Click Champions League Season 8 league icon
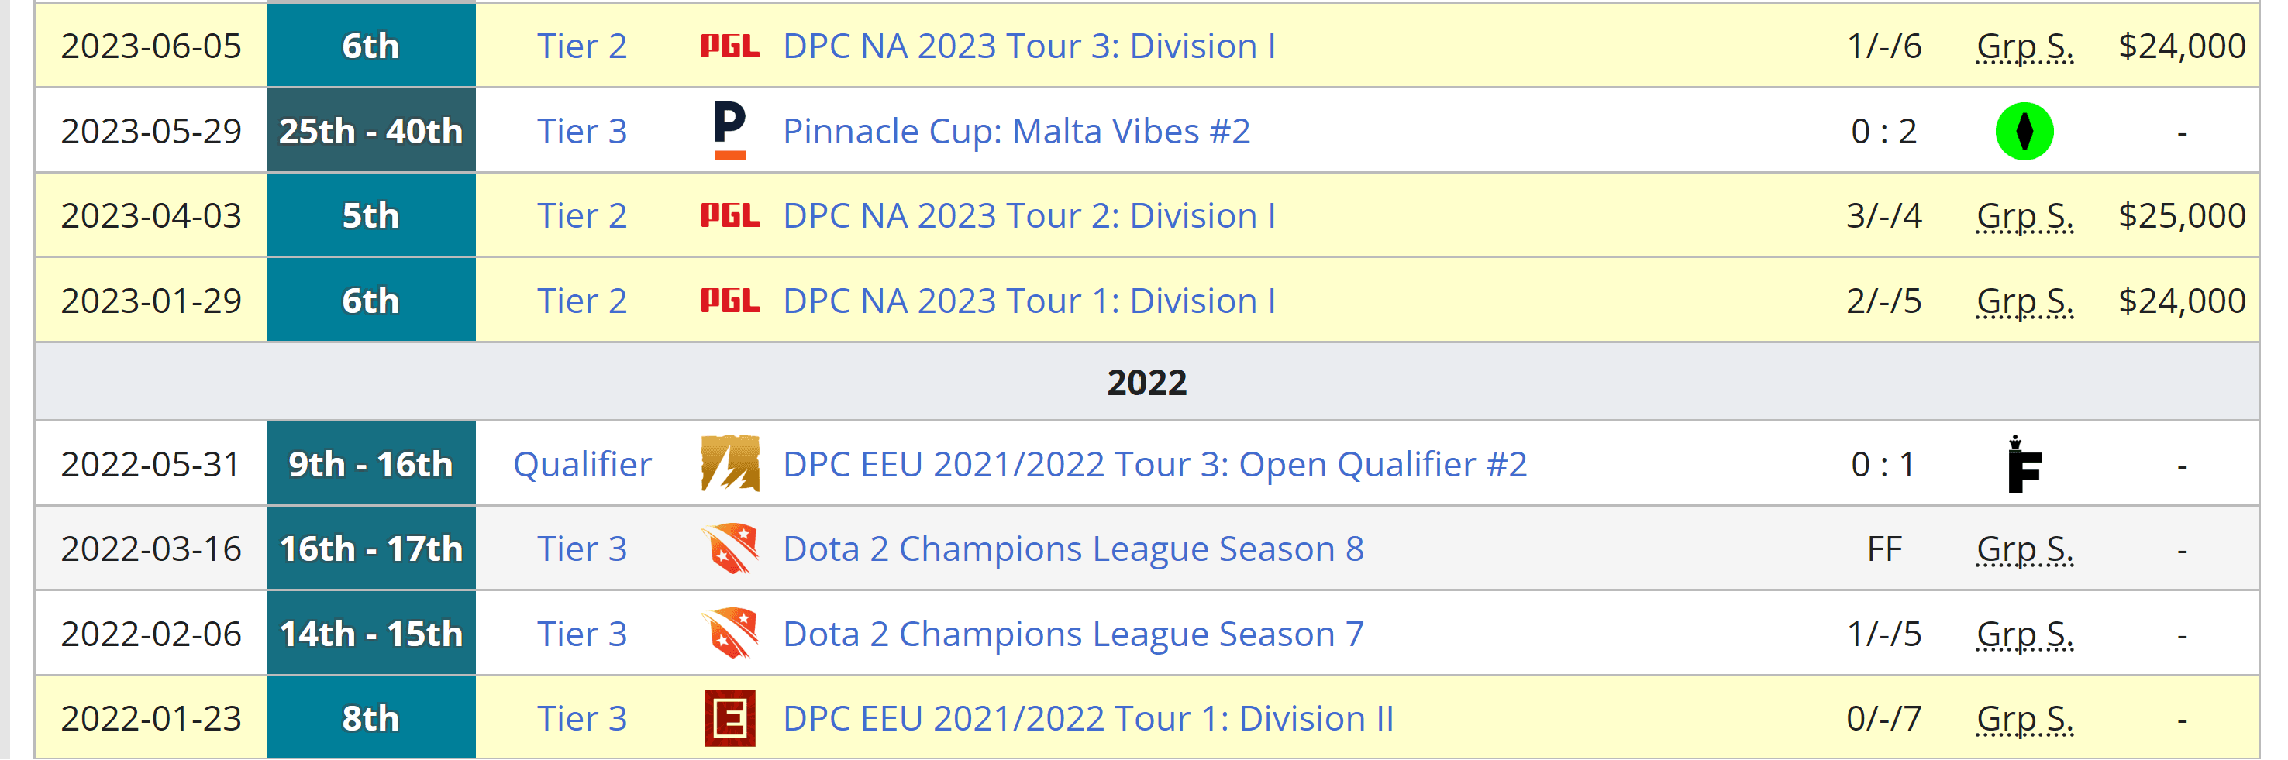 pos(729,549)
